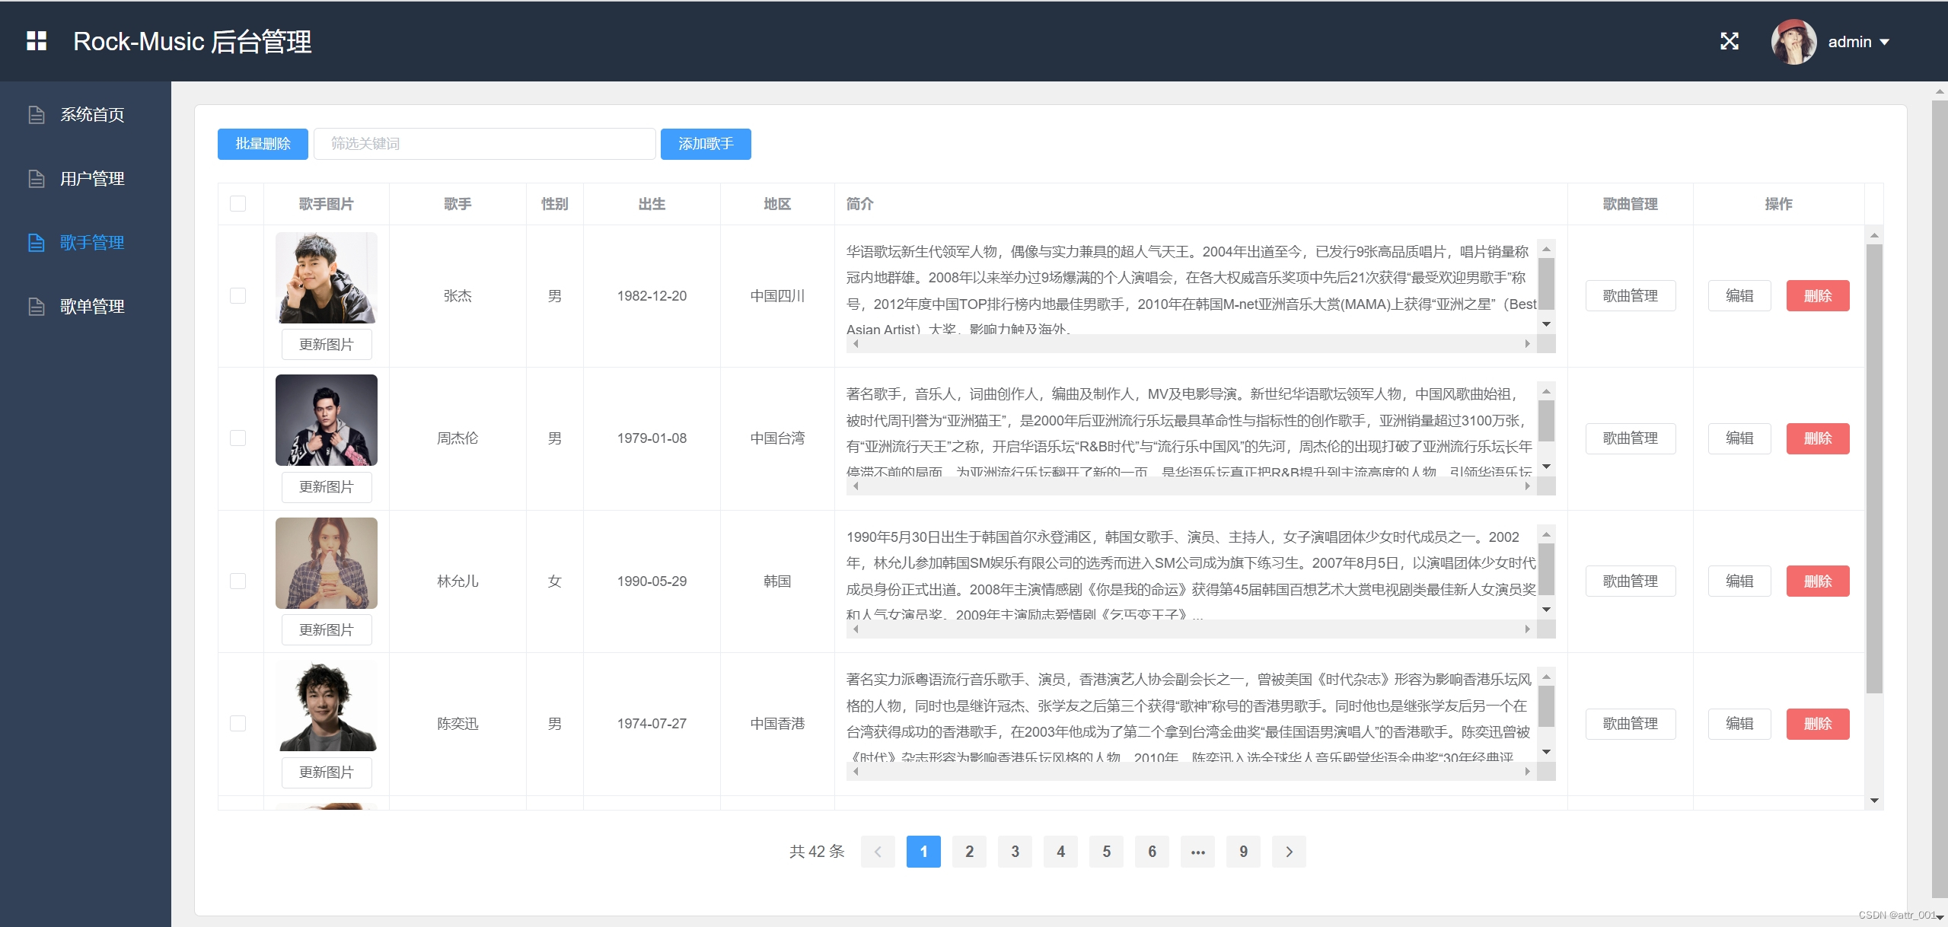Select the 歌手管理 sidebar icon
The image size is (1948, 927).
[x=36, y=242]
